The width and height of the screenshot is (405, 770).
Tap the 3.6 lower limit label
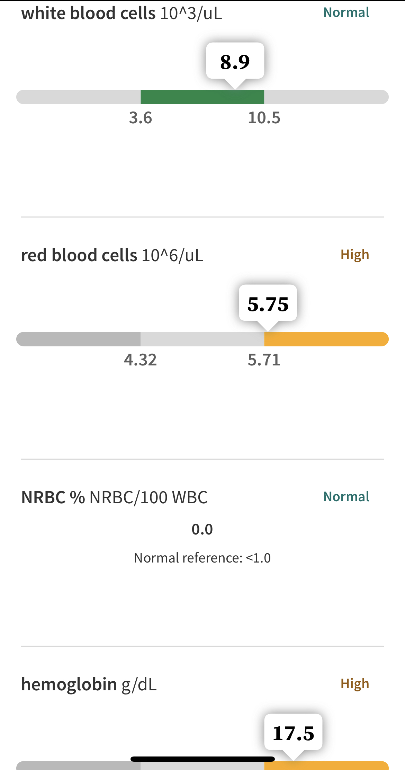pyautogui.click(x=141, y=118)
